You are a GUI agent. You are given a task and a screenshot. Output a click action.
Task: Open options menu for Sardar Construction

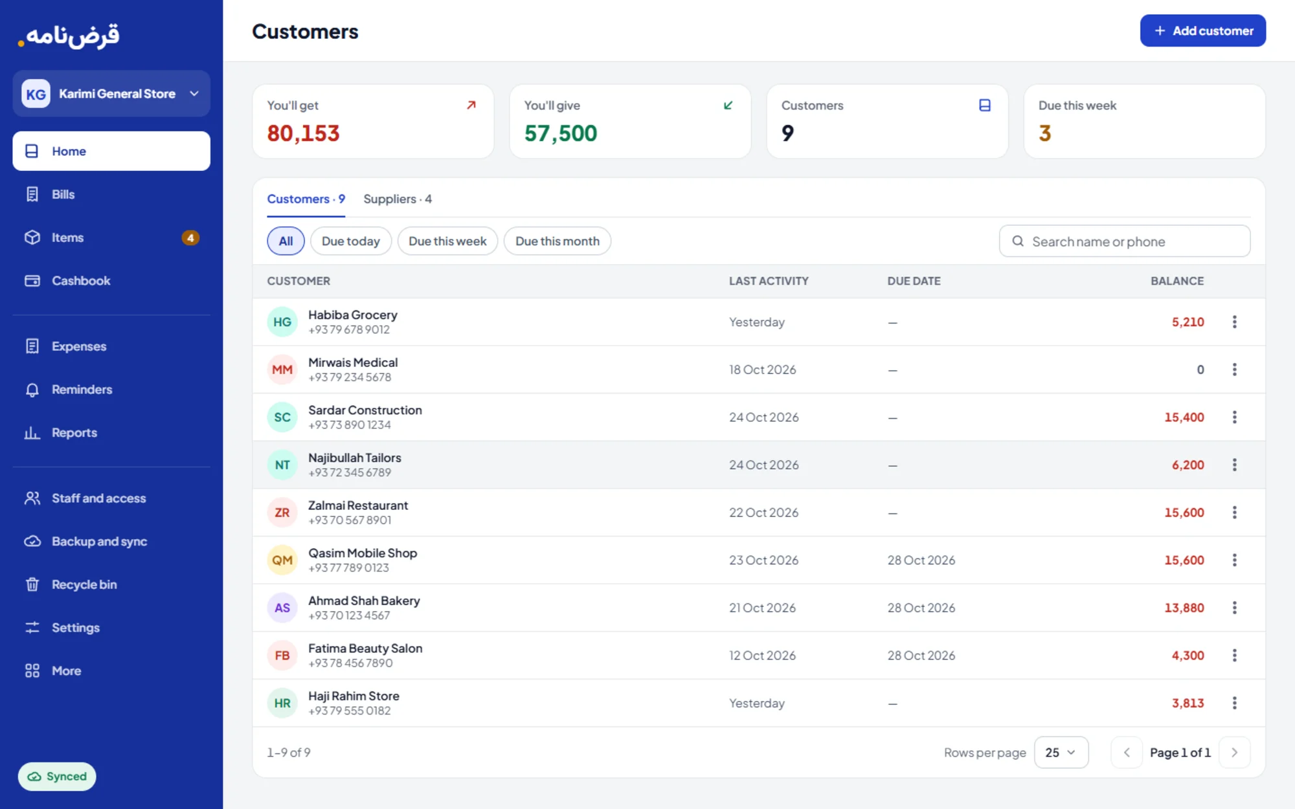coord(1234,417)
